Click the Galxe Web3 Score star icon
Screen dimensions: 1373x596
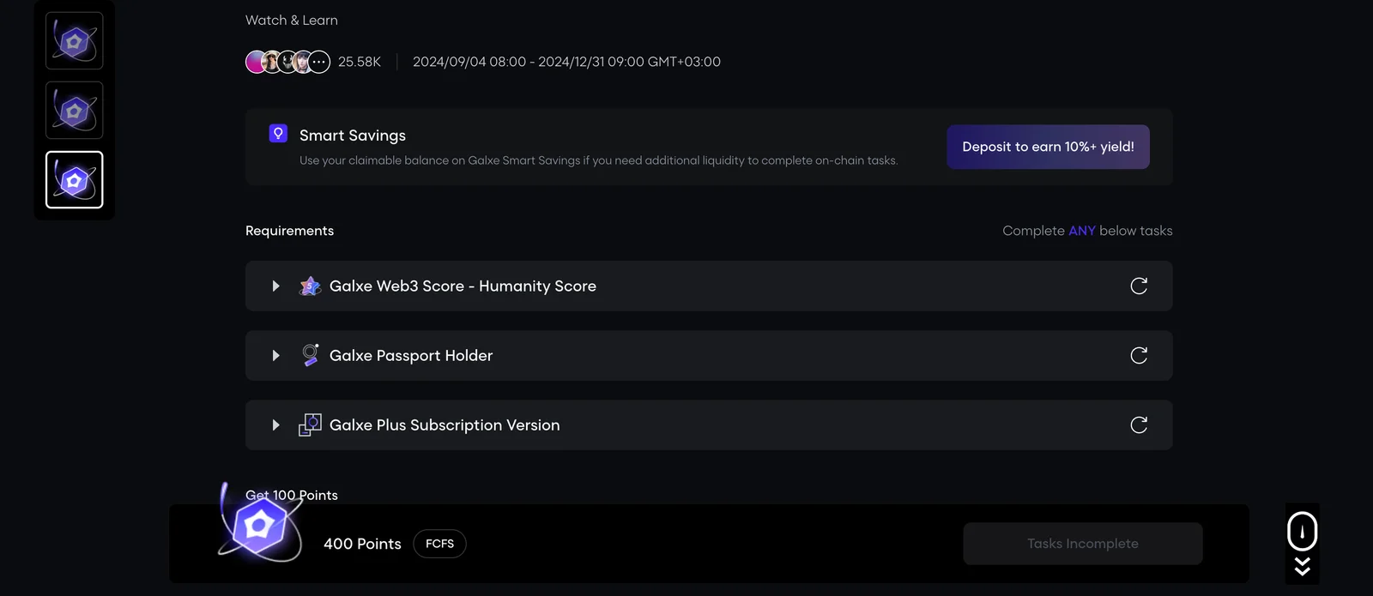click(310, 286)
